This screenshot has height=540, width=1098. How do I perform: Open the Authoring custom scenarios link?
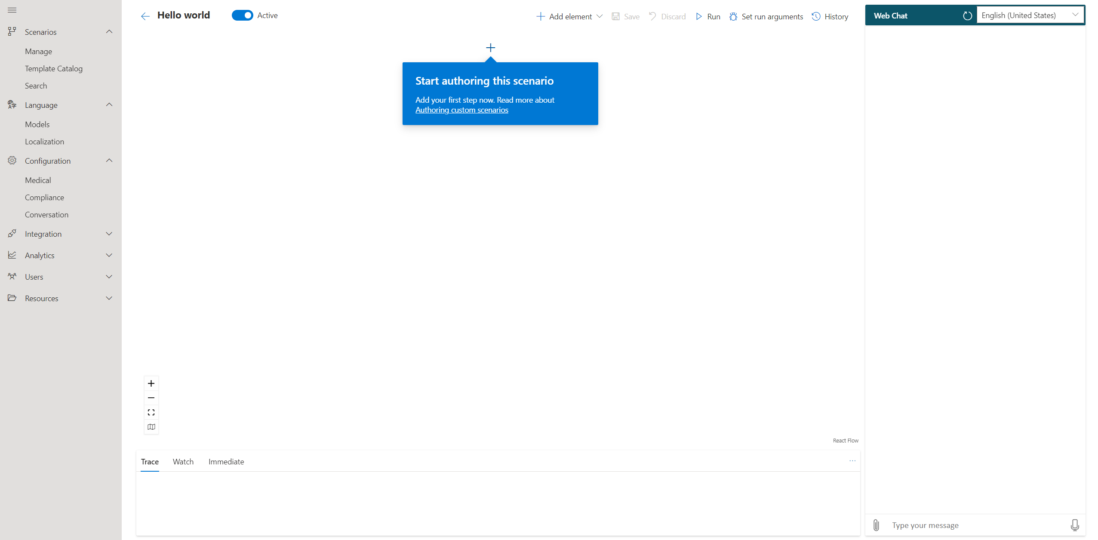coord(461,110)
